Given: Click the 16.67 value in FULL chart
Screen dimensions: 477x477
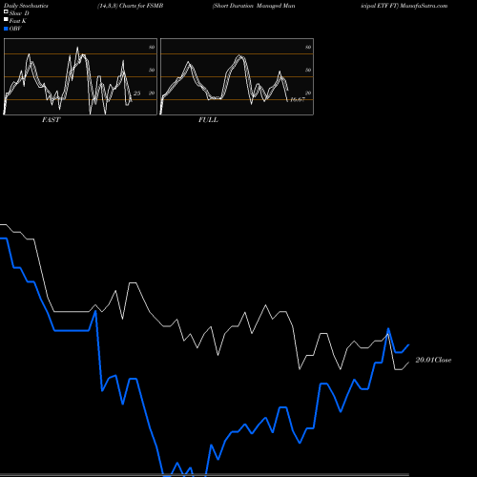Looking at the screenshot, I should pyautogui.click(x=298, y=99).
